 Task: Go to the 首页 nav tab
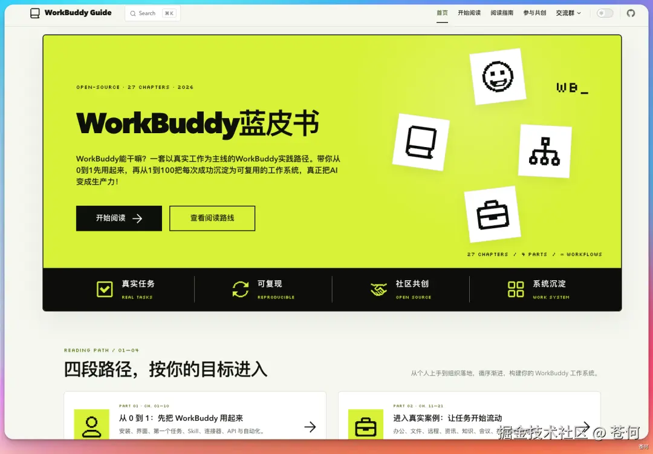point(442,13)
